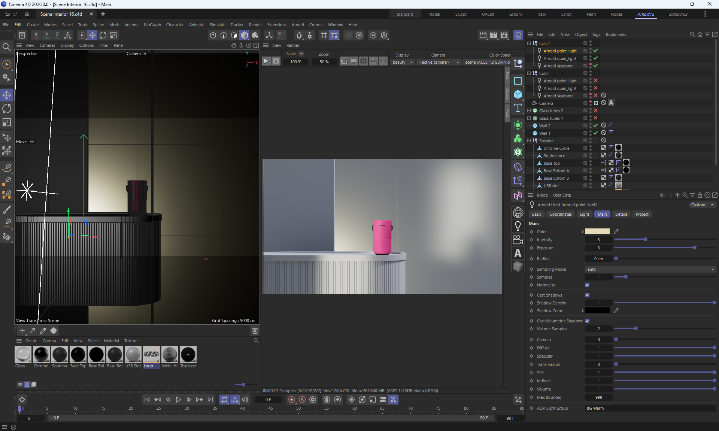The width and height of the screenshot is (719, 431).
Task: Collapse the Speaker group in object tree
Action: point(529,141)
